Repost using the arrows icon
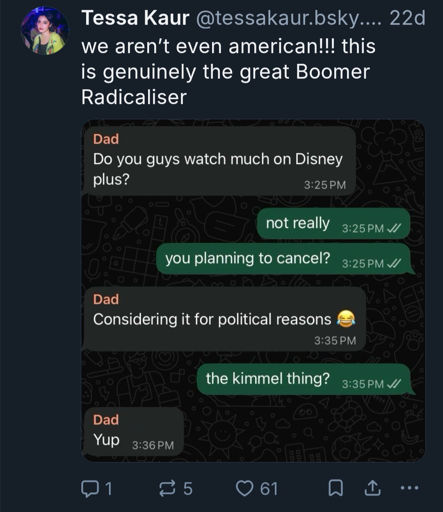The image size is (443, 512). click(x=167, y=489)
